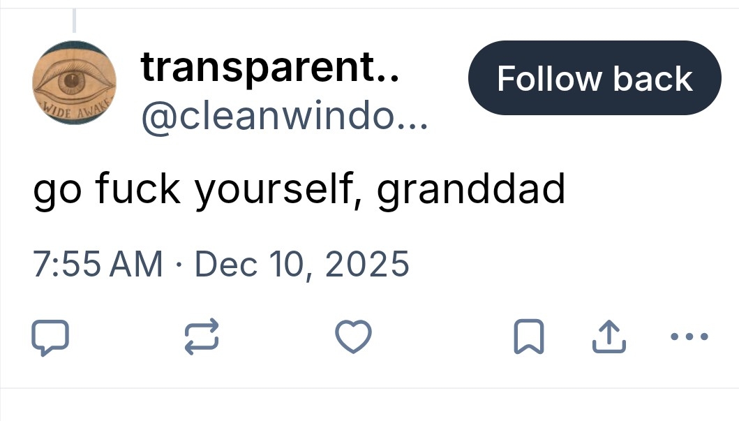Viewport: 739px width, 421px height.
Task: Click the word "yourself," in the tweet
Action: coord(278,189)
